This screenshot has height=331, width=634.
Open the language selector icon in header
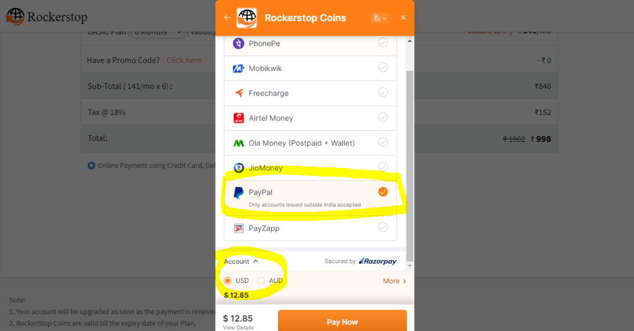pos(380,18)
